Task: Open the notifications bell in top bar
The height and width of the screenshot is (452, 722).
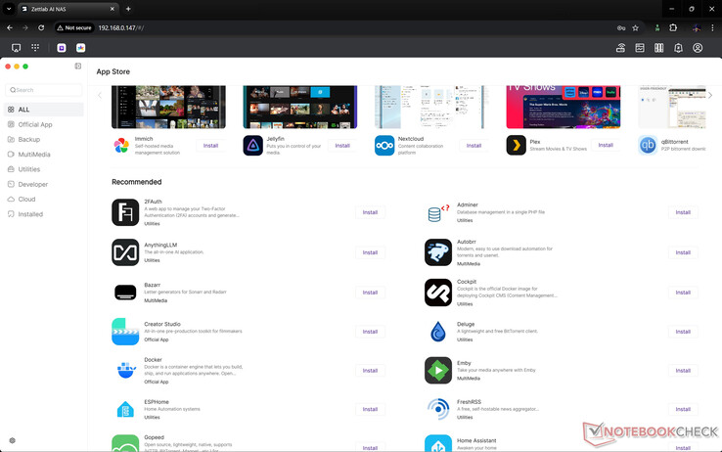Action: (678, 48)
